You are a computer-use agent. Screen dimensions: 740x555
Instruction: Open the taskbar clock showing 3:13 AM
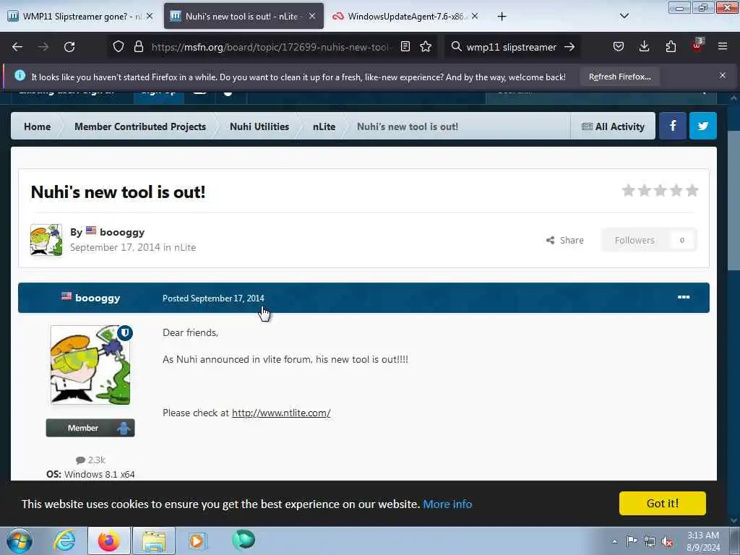(703, 541)
